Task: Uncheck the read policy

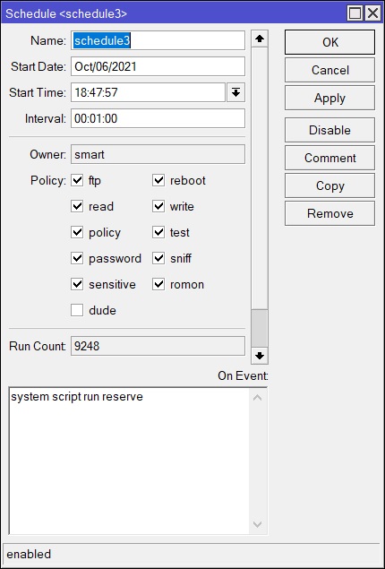Action: (x=77, y=206)
